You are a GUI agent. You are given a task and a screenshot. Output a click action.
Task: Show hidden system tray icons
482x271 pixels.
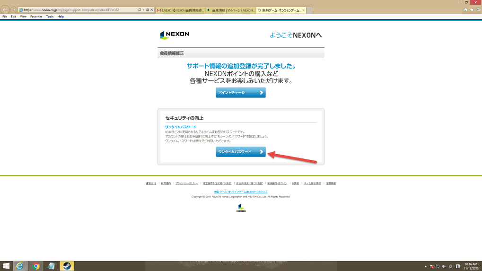(x=425, y=266)
